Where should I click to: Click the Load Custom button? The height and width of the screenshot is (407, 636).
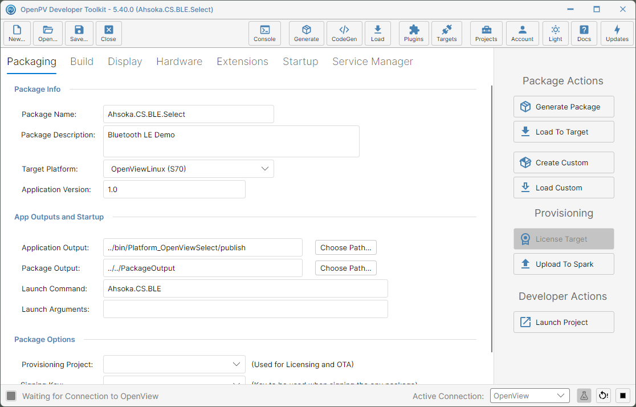pyautogui.click(x=564, y=188)
